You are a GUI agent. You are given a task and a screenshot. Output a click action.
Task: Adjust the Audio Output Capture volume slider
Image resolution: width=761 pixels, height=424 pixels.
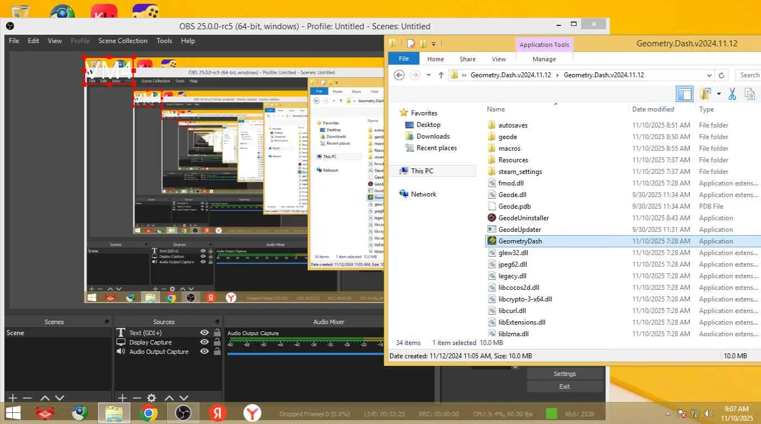click(305, 354)
